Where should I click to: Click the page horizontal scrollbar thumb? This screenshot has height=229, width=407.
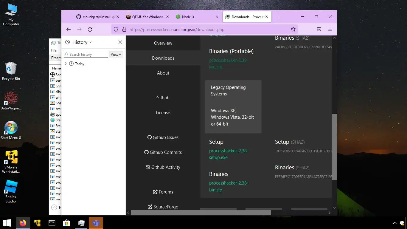(x=201, y=213)
